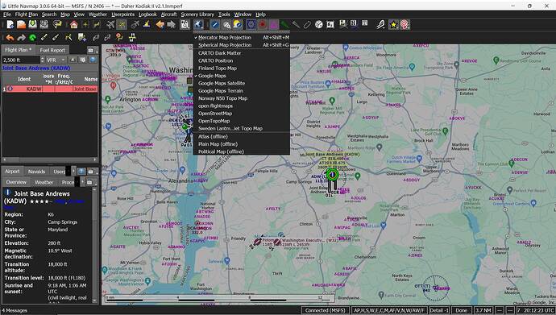Select the KADW row in flight plan

50,89
